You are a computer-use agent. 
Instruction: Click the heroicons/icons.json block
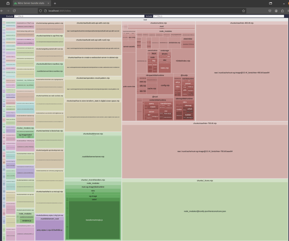tap(205, 211)
